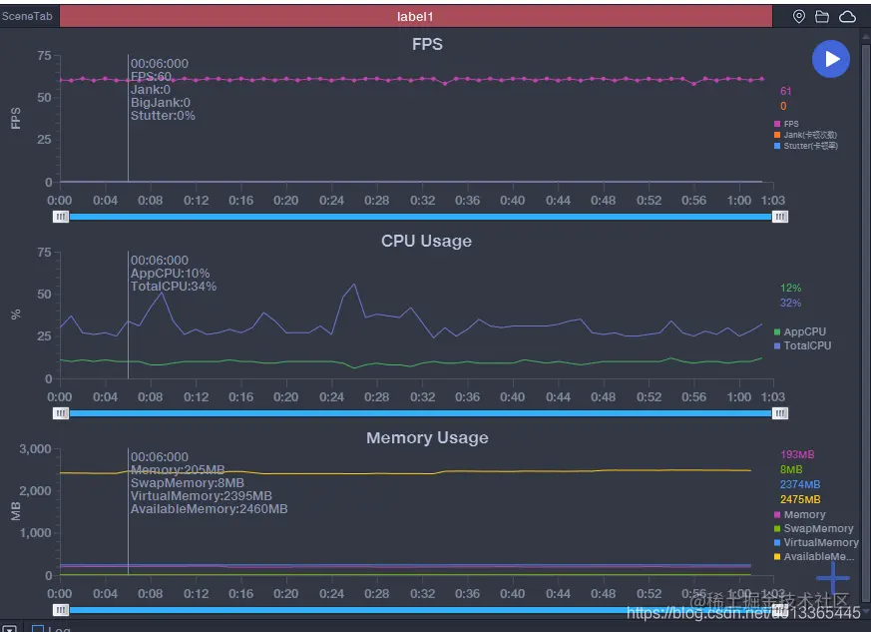871x632 pixels.
Task: Enable the Log checkbox at bottom
Action: [38, 629]
